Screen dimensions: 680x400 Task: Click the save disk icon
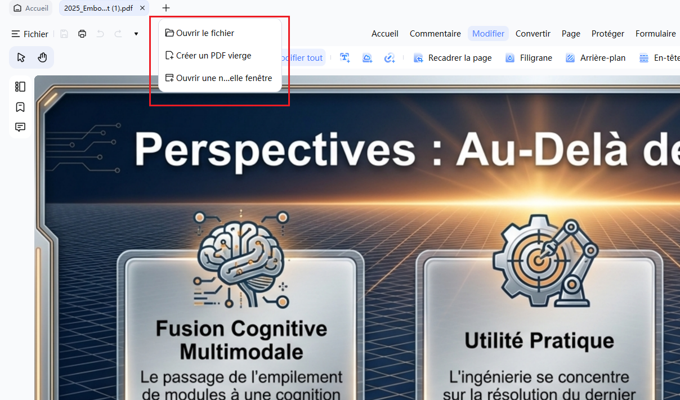click(x=64, y=34)
